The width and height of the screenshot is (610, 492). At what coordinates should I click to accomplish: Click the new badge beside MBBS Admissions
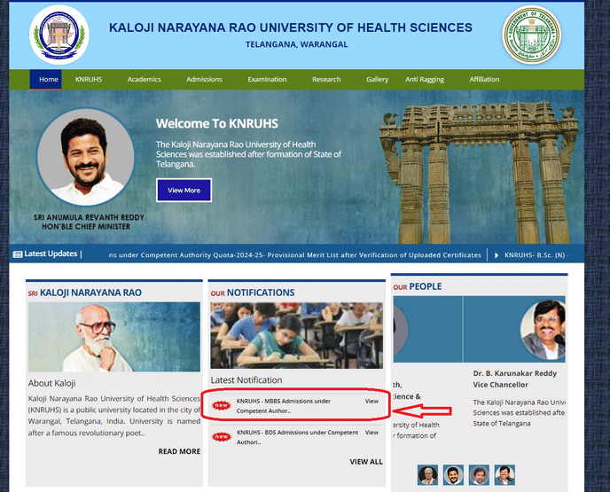(222, 406)
